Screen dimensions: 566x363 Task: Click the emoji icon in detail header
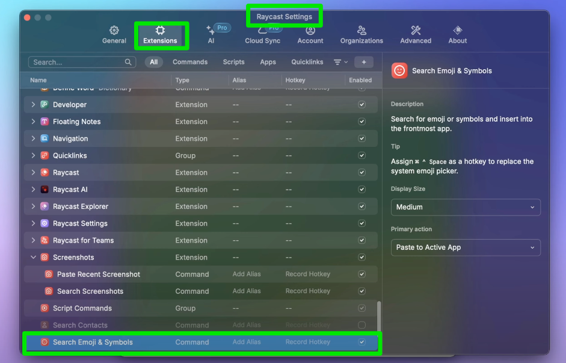tap(399, 71)
